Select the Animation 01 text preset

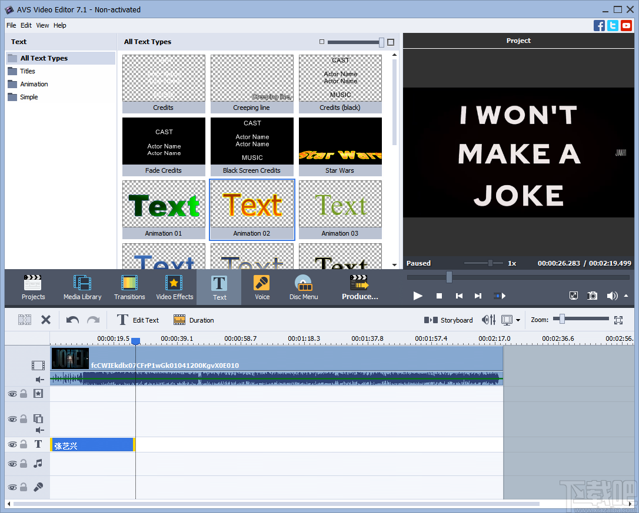164,209
